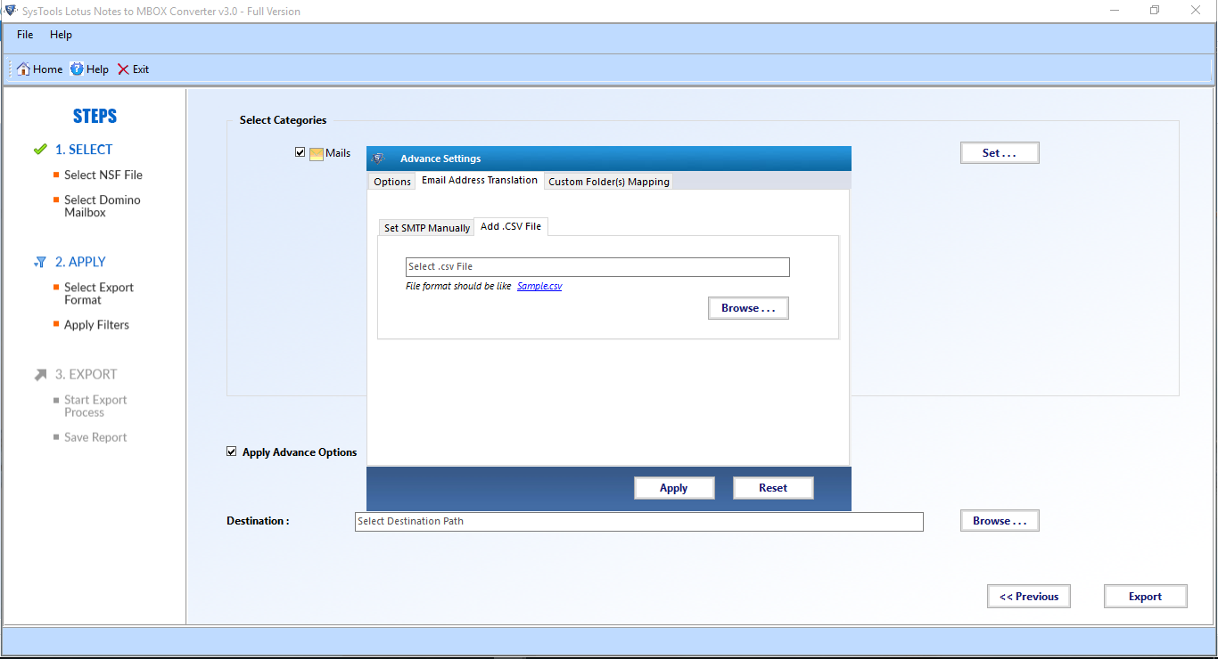Click the STEPS heading text

coord(95,117)
